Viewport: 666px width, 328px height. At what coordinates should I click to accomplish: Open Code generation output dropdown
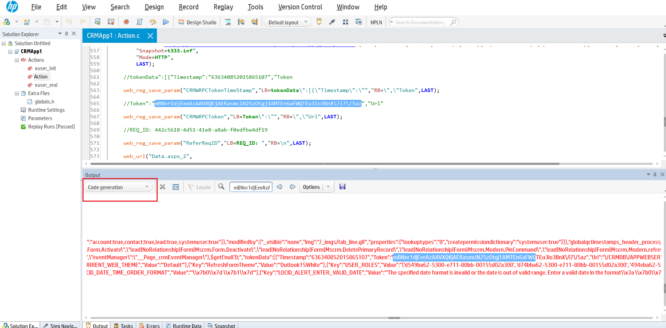coord(118,187)
